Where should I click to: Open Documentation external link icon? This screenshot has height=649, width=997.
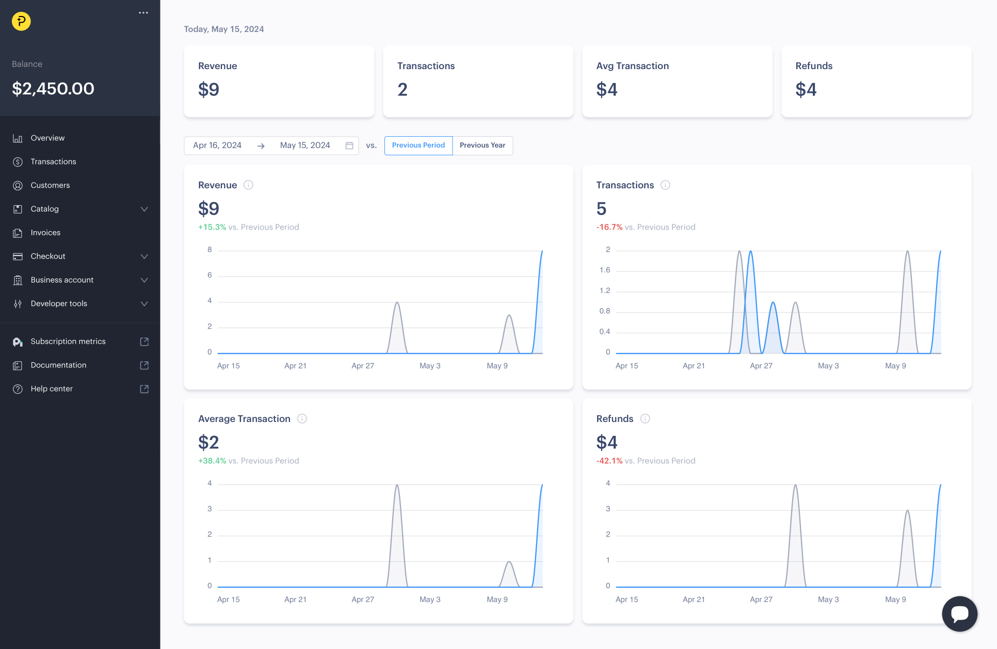[x=144, y=365]
